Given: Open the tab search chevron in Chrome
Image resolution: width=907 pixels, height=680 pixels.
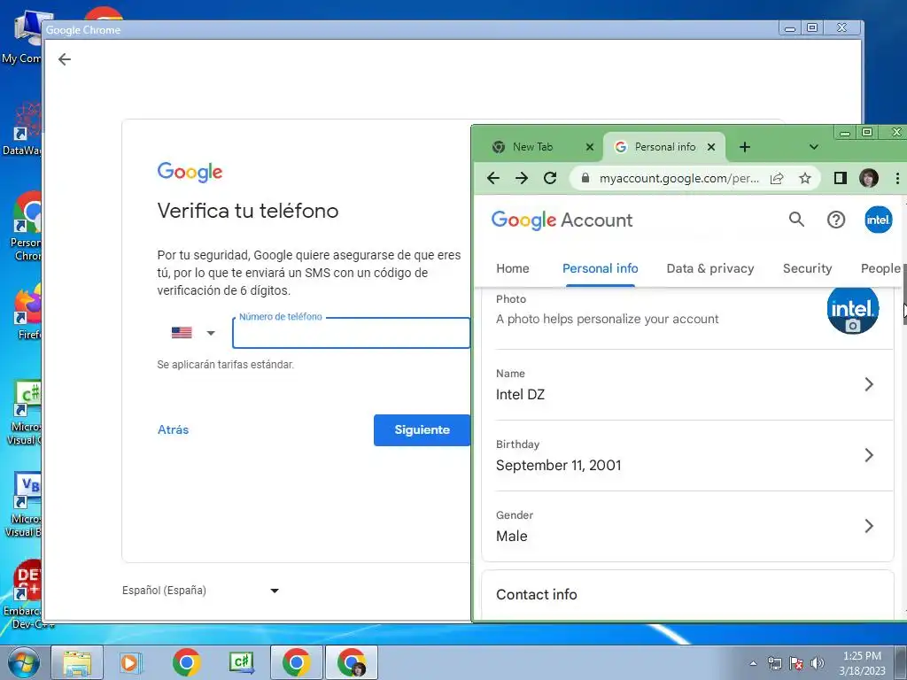Looking at the screenshot, I should [813, 147].
